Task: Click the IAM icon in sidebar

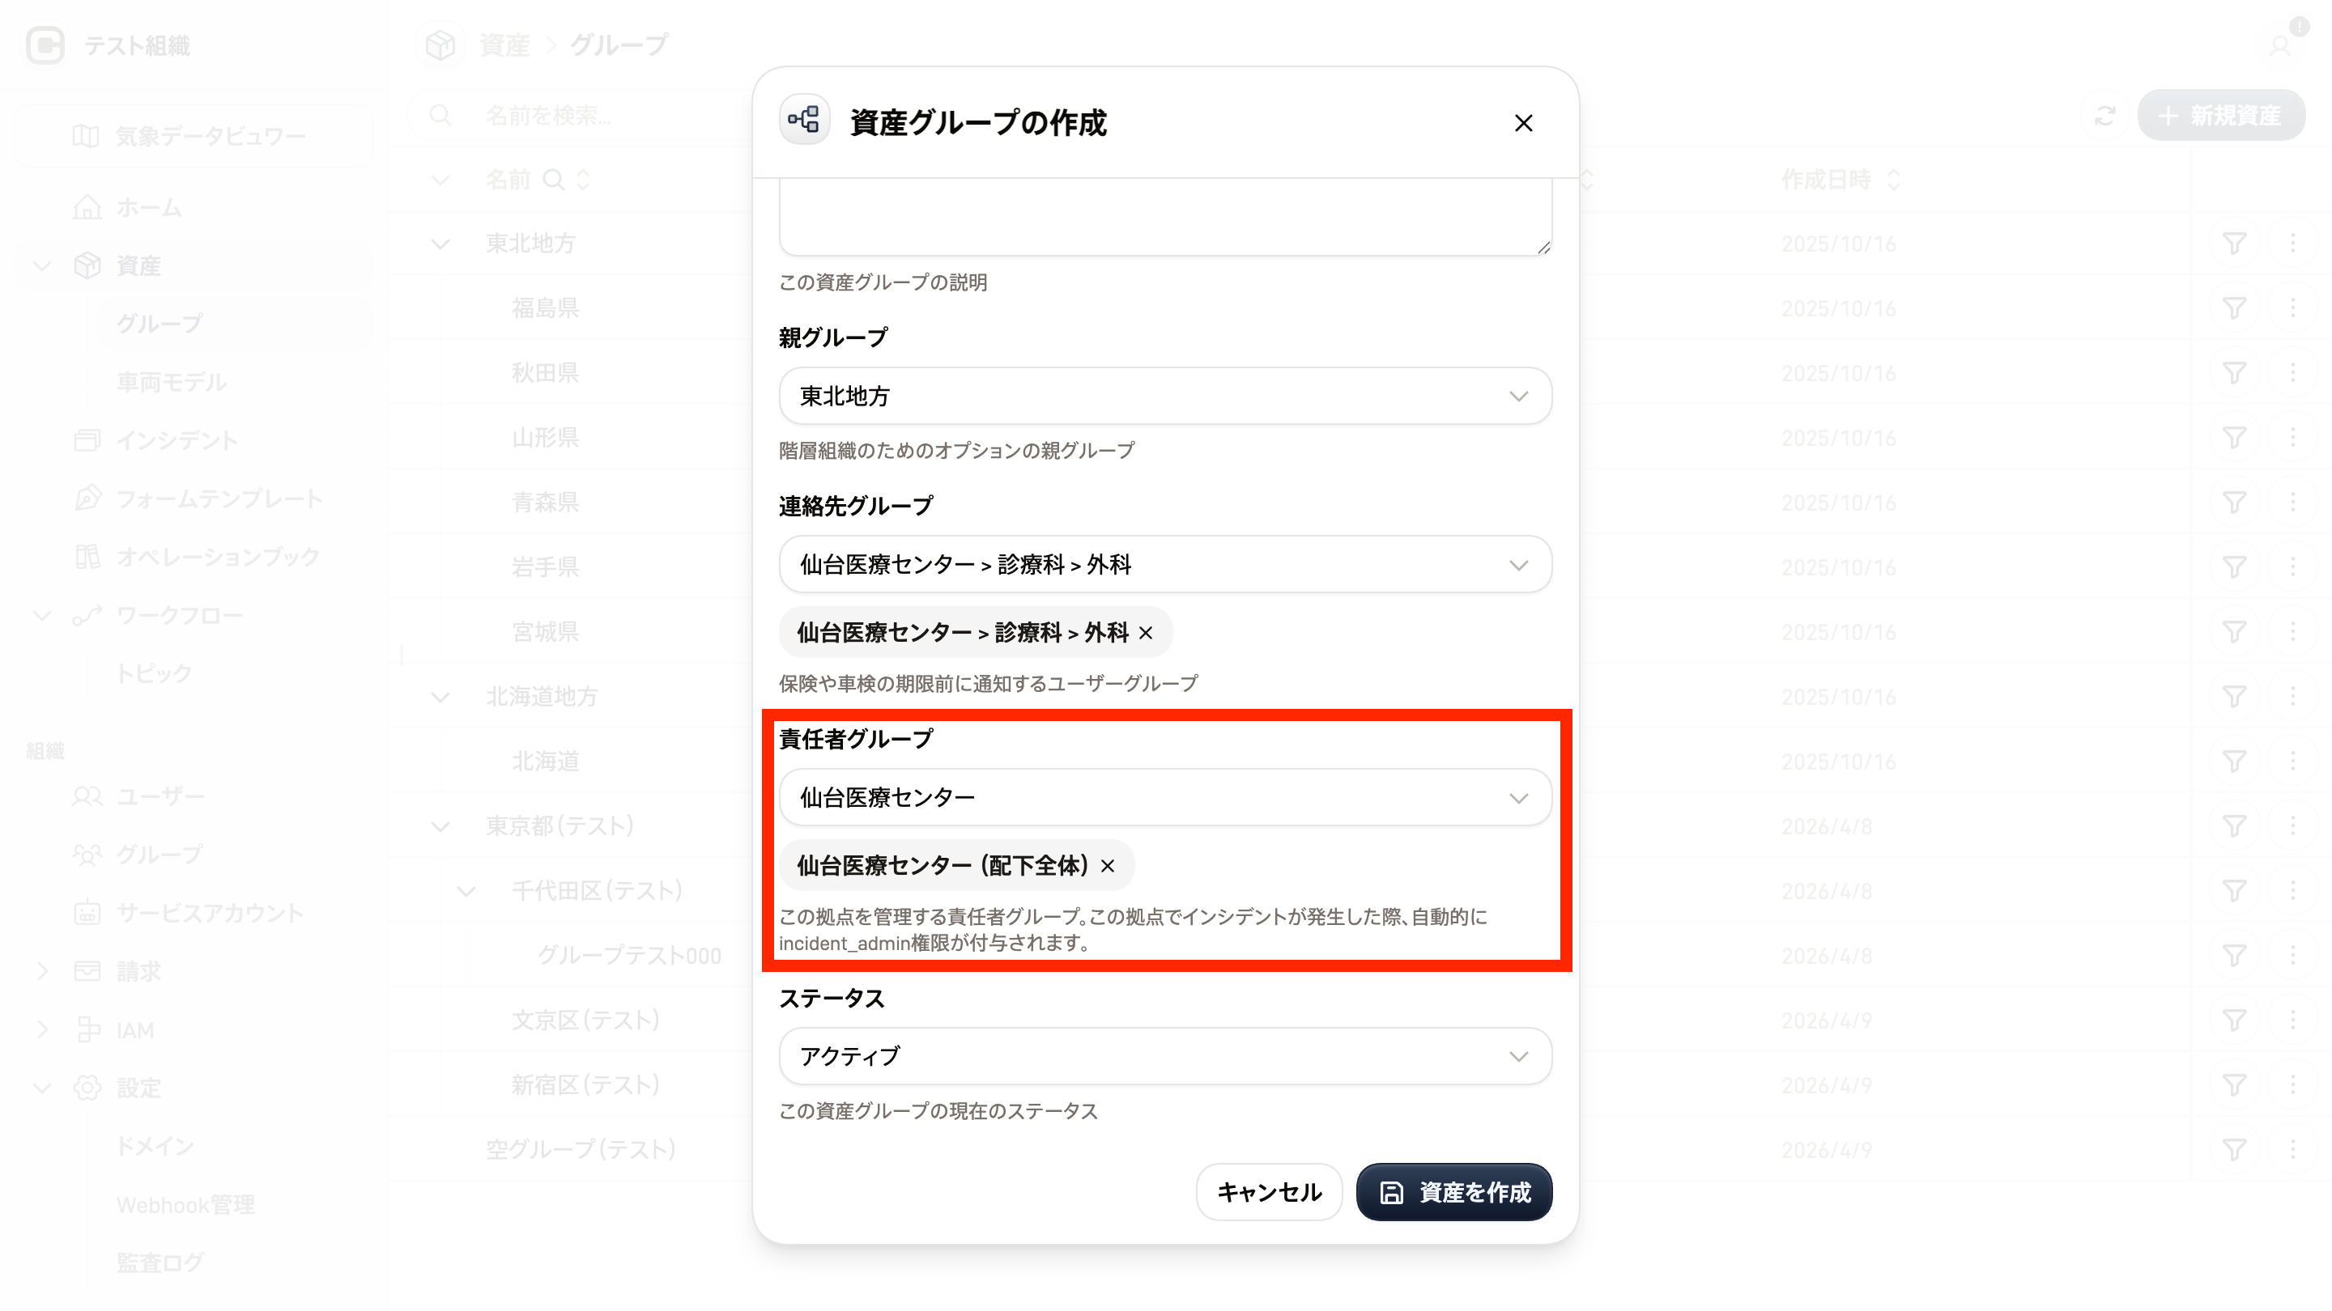Action: coord(87,1030)
